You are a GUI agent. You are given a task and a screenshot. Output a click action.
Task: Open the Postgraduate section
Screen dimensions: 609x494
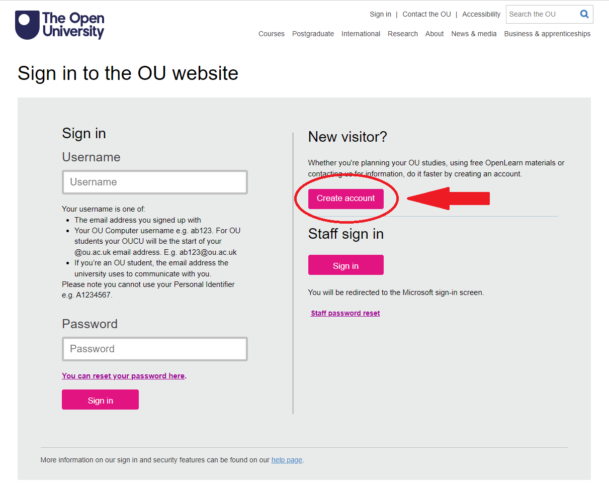(313, 34)
